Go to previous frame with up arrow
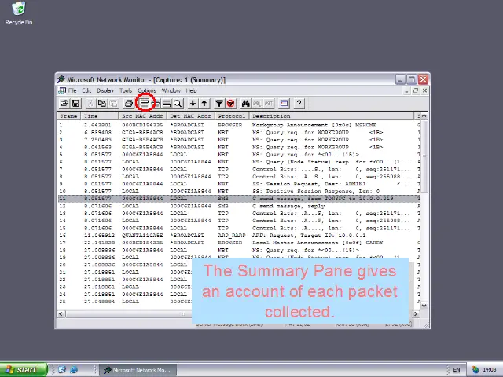 coord(204,103)
